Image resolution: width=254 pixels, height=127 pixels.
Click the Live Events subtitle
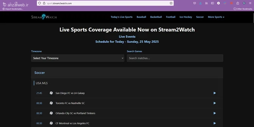pyautogui.click(x=127, y=37)
